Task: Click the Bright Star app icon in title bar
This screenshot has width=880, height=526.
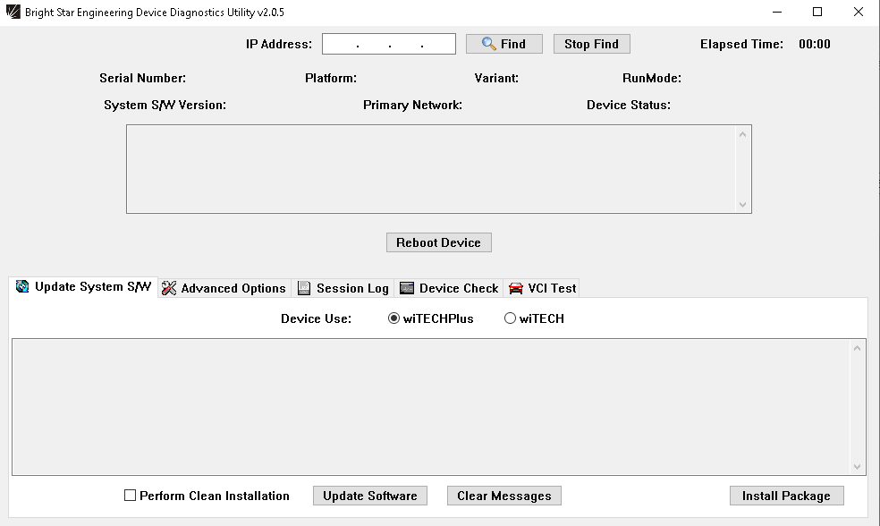Action: click(x=13, y=13)
